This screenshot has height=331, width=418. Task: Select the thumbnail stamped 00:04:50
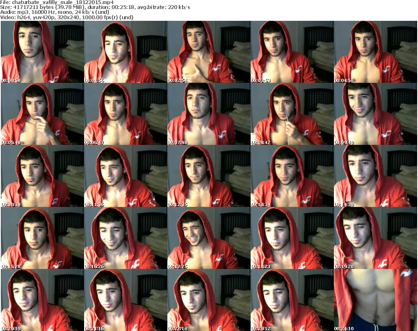pos(376,52)
